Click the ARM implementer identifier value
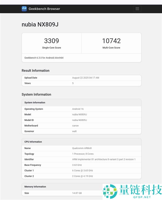This screenshot has width=162, height=200. tap(104, 159)
